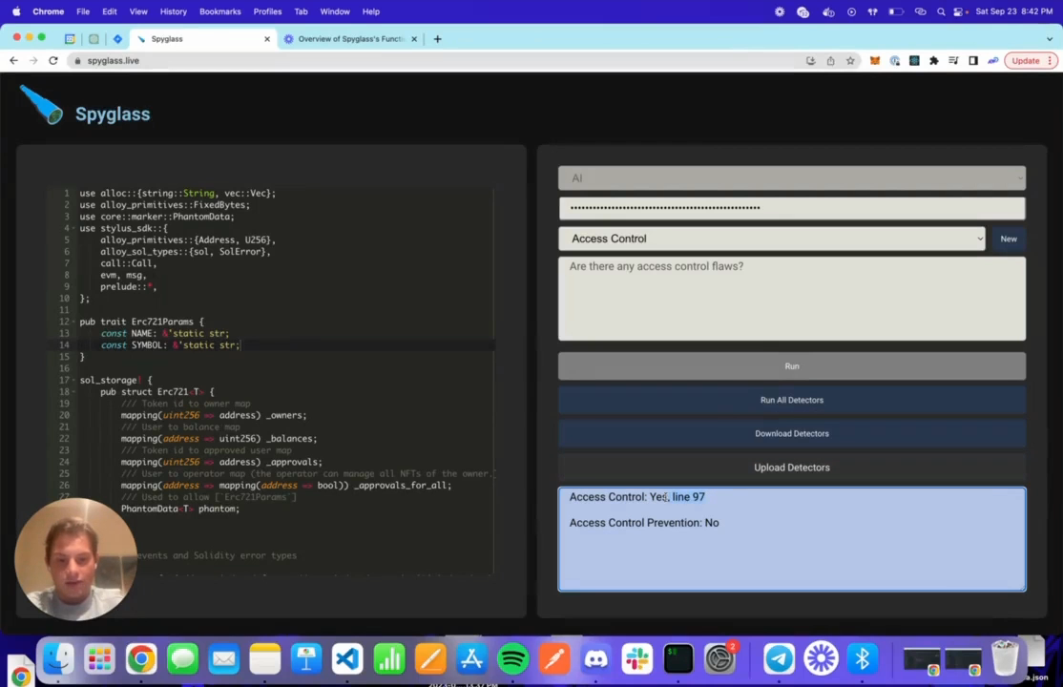Click the access control flaws prompt box
1063x687 pixels.
pyautogui.click(x=792, y=299)
